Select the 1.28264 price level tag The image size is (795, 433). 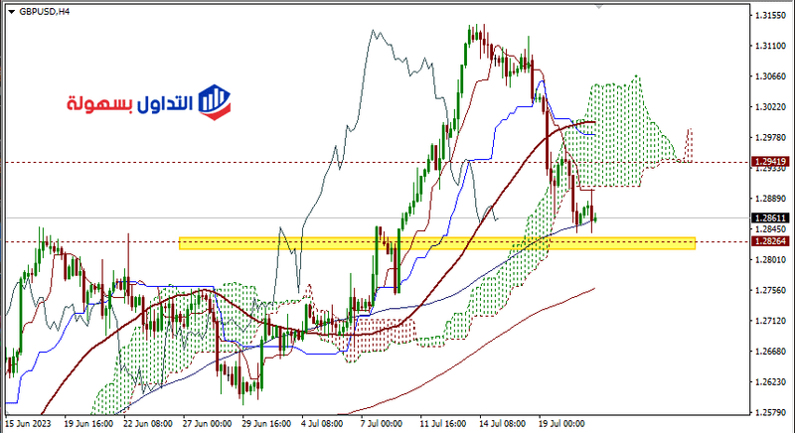[772, 241]
